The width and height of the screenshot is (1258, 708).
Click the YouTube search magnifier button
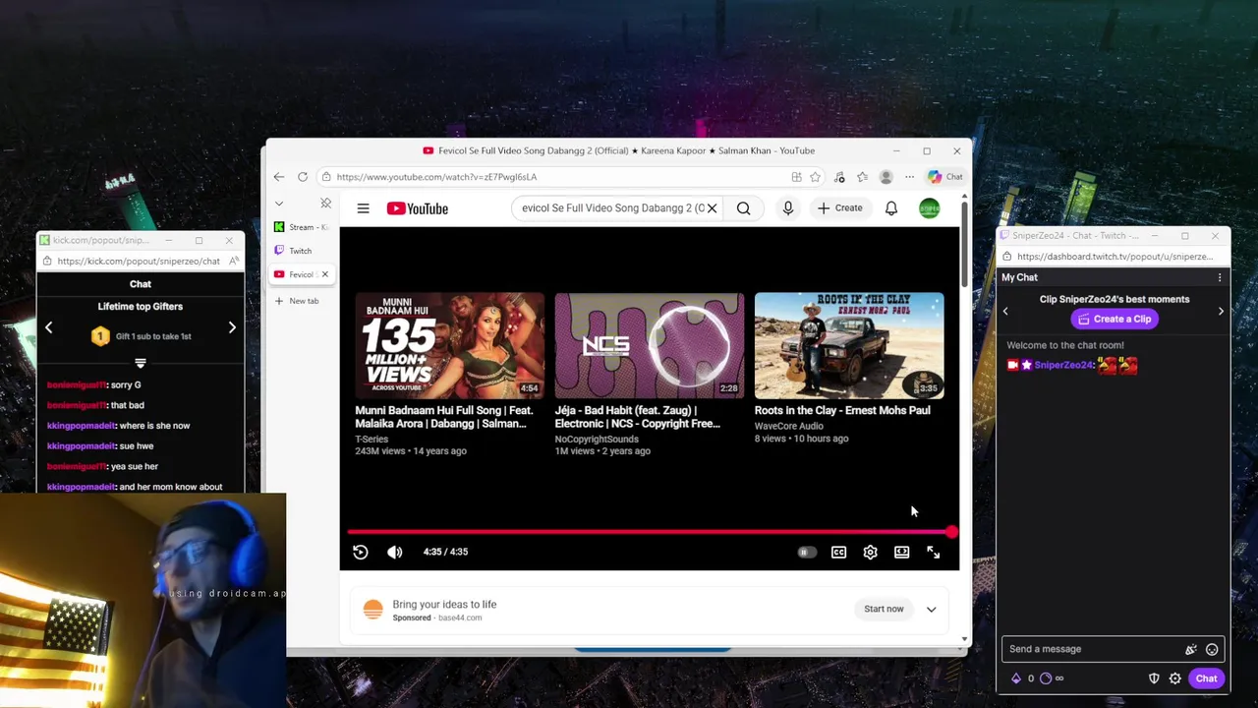[x=743, y=208]
